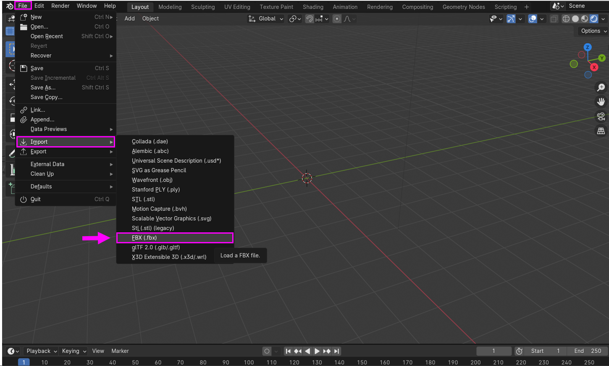Toggle proportional editing button
This screenshot has width=609, height=366.
tap(337, 19)
